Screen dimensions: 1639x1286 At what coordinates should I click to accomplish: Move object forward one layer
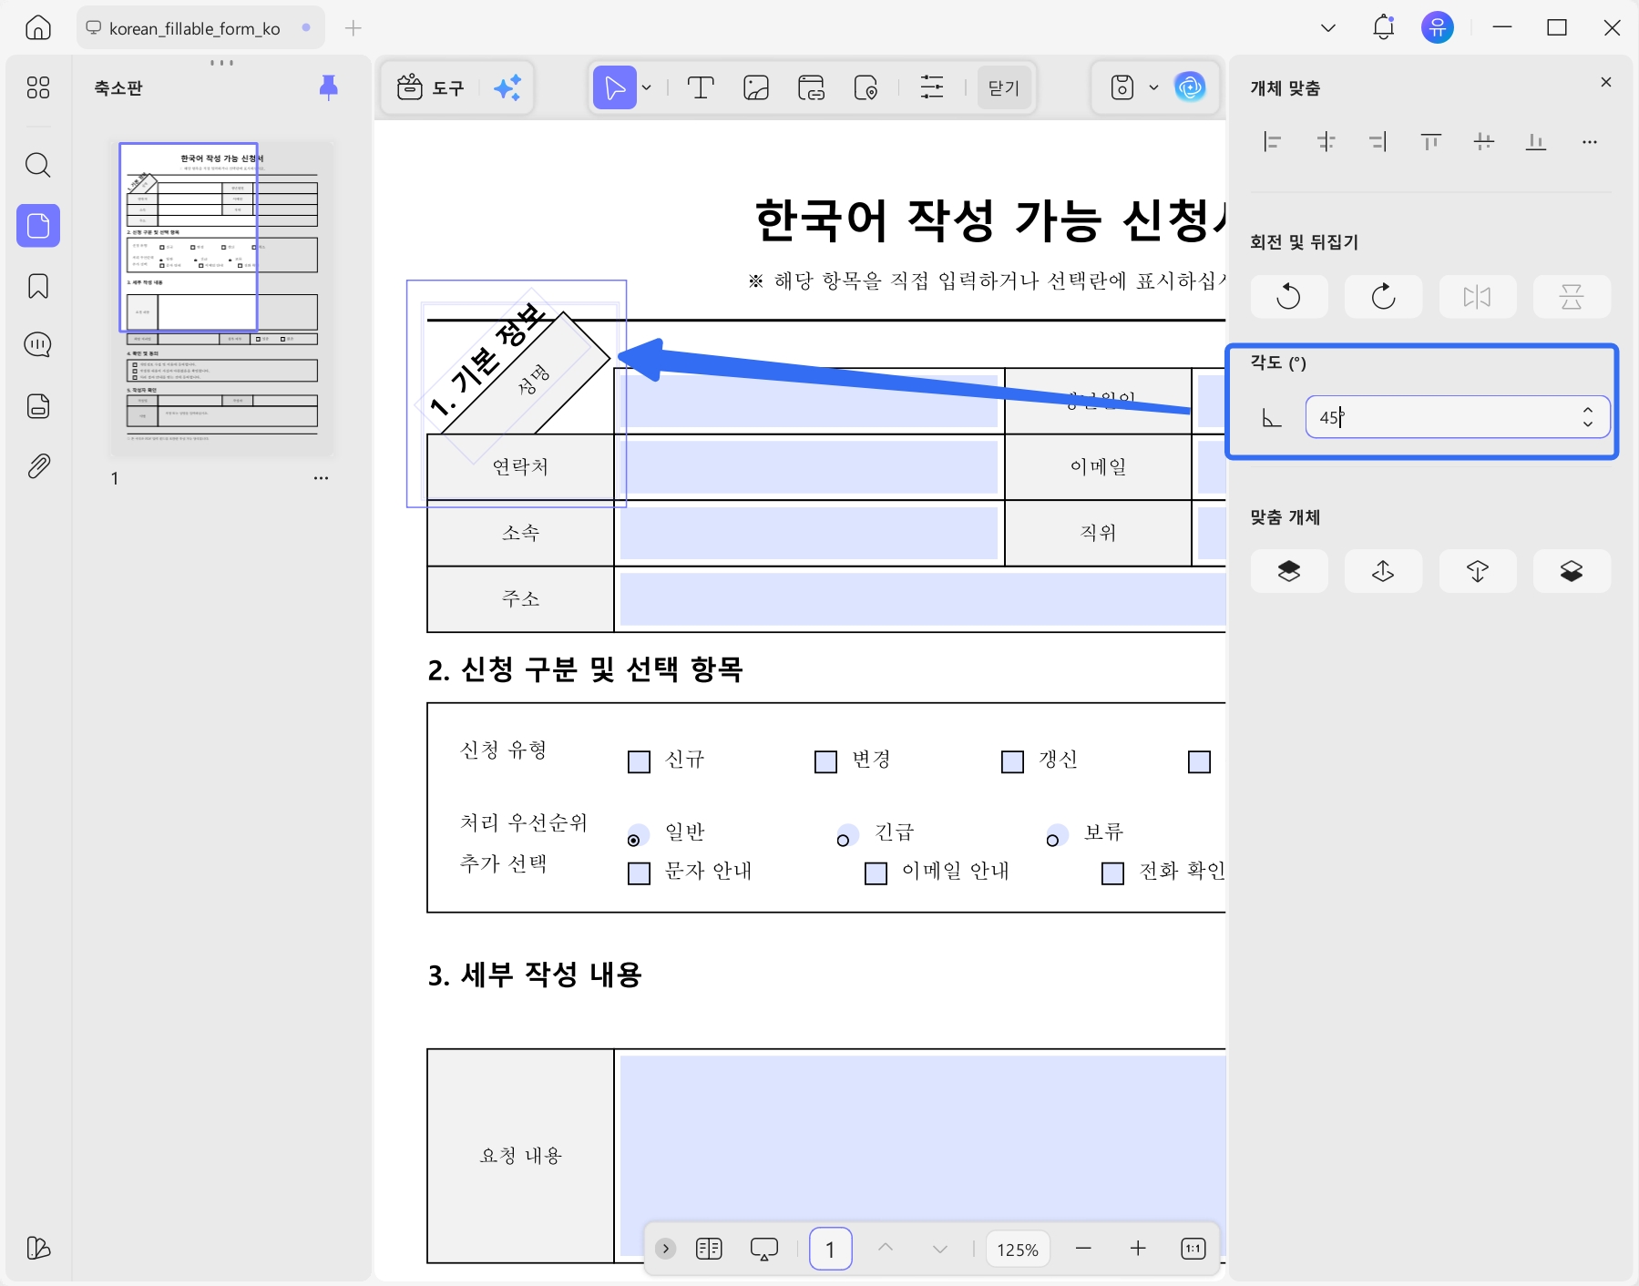[1383, 571]
